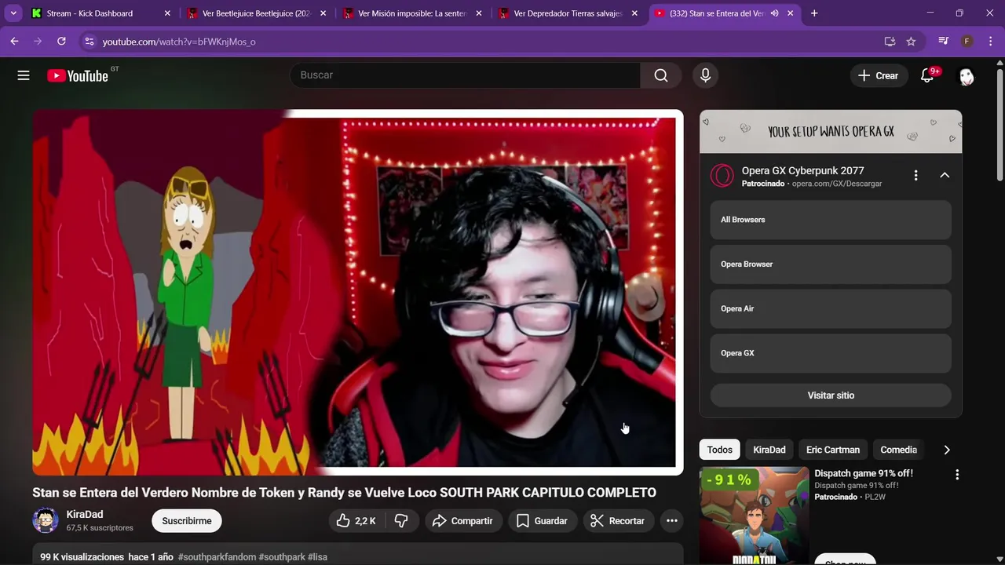Collapse the Opera GX ad panel
Viewport: 1005px width, 565px height.
coord(945,176)
